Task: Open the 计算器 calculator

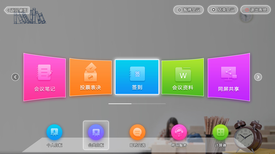Action: [220, 135]
